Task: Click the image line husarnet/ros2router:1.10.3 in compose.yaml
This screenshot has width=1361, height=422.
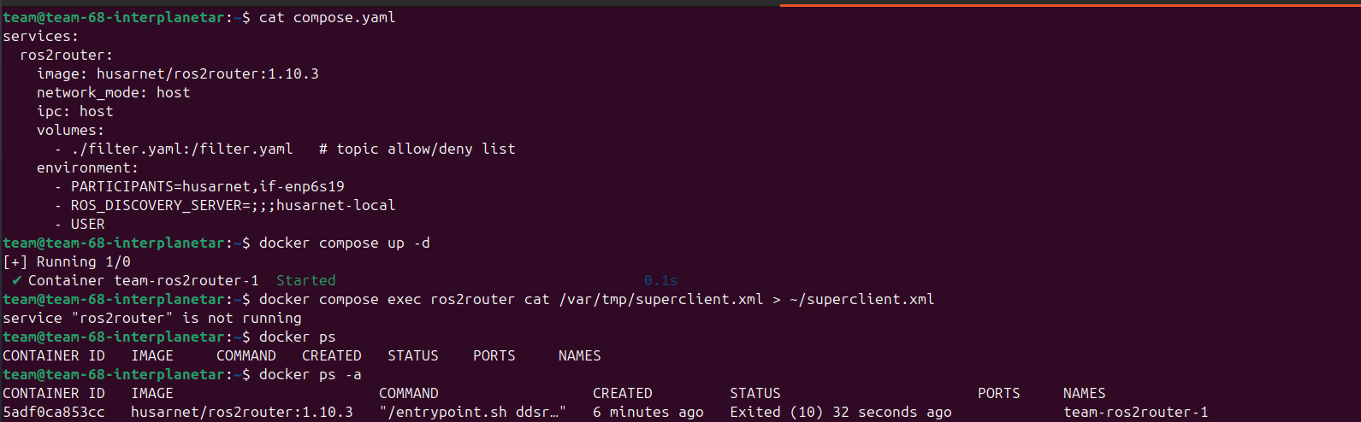Action: tap(178, 73)
